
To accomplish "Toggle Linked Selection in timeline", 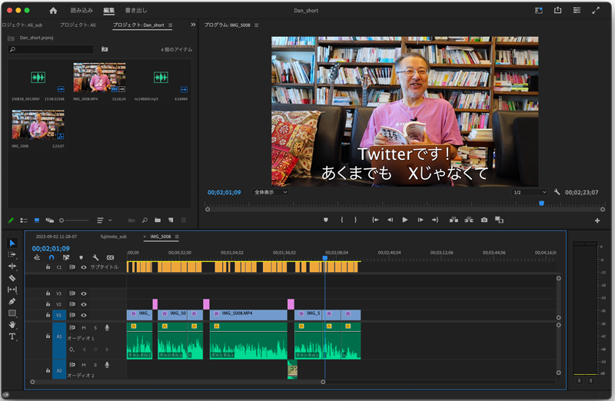I will point(66,257).
